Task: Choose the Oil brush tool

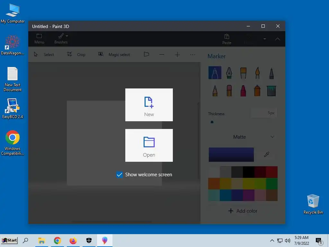Action: tap(243, 73)
